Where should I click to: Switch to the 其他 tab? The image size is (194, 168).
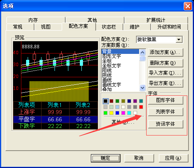click(x=95, y=20)
